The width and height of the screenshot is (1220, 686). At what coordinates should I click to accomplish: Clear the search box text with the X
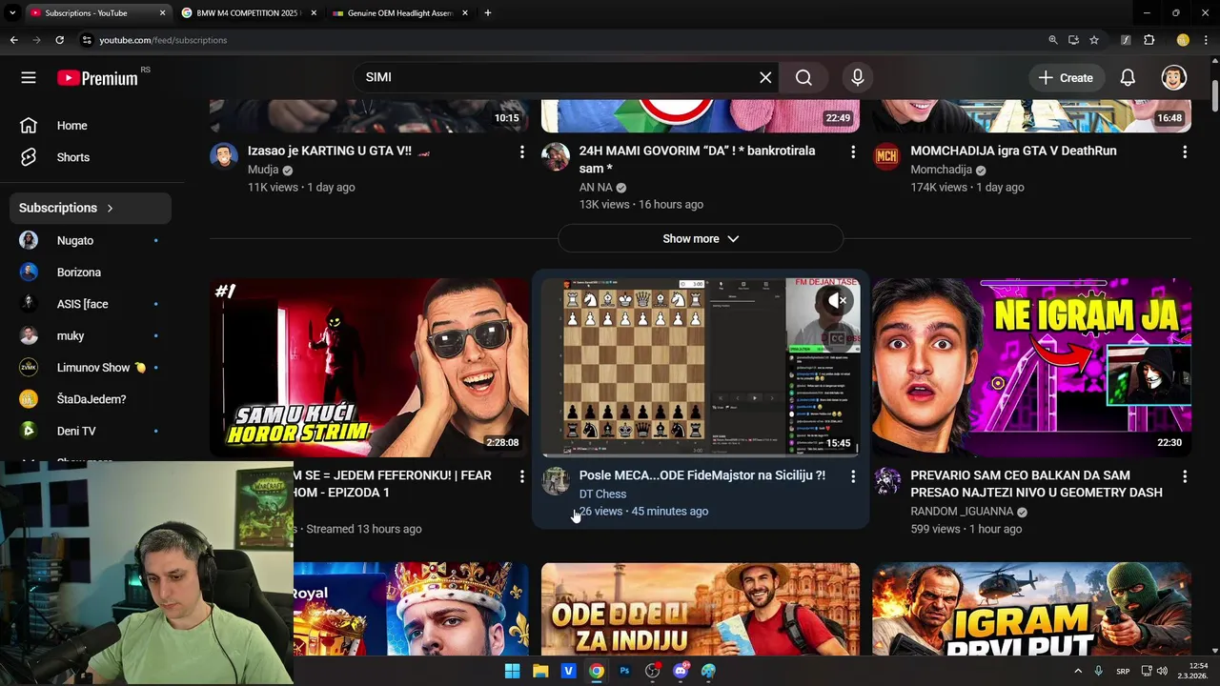[765, 77]
